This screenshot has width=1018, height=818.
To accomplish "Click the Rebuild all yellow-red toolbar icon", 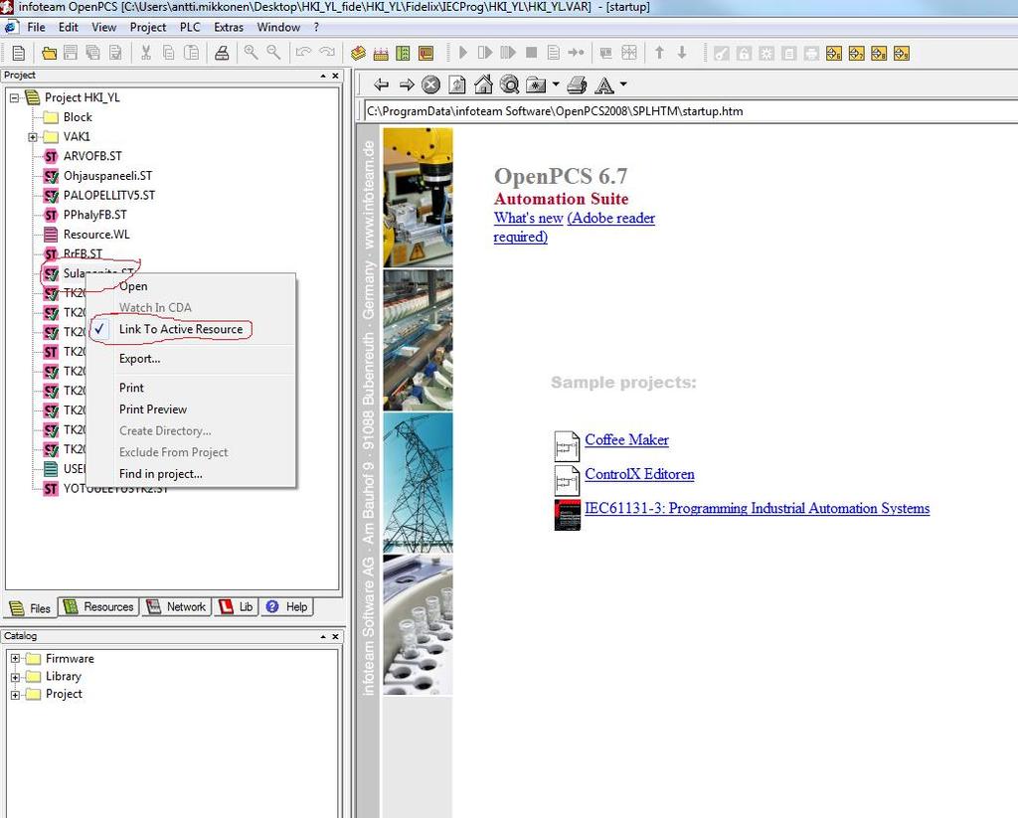I will tap(381, 54).
